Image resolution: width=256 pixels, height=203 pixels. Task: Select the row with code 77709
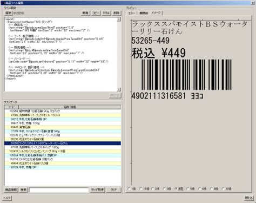pos(63,131)
